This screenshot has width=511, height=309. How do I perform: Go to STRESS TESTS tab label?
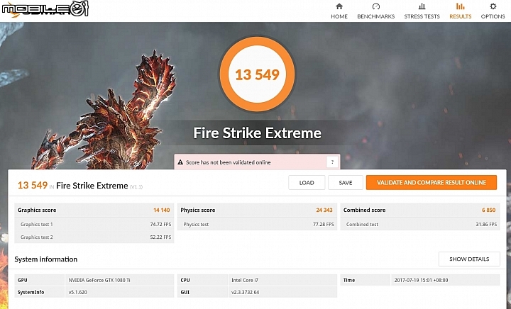click(422, 16)
